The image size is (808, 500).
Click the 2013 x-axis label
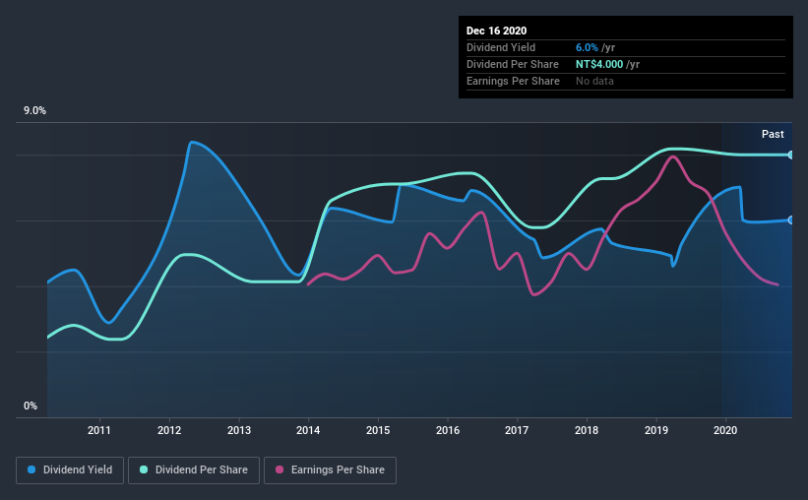click(x=239, y=430)
